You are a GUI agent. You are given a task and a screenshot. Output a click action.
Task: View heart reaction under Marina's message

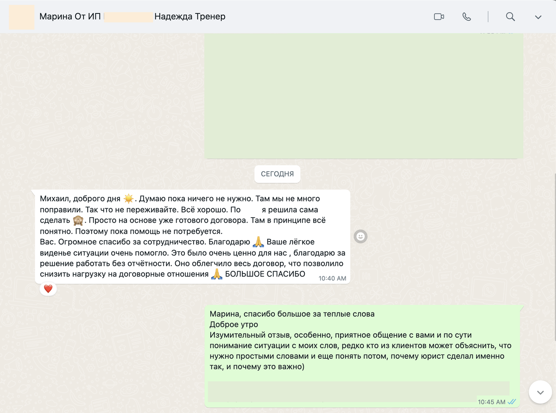coord(48,289)
